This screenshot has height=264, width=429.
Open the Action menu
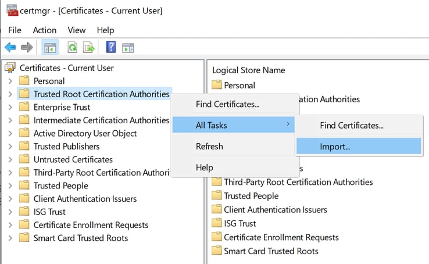click(45, 30)
